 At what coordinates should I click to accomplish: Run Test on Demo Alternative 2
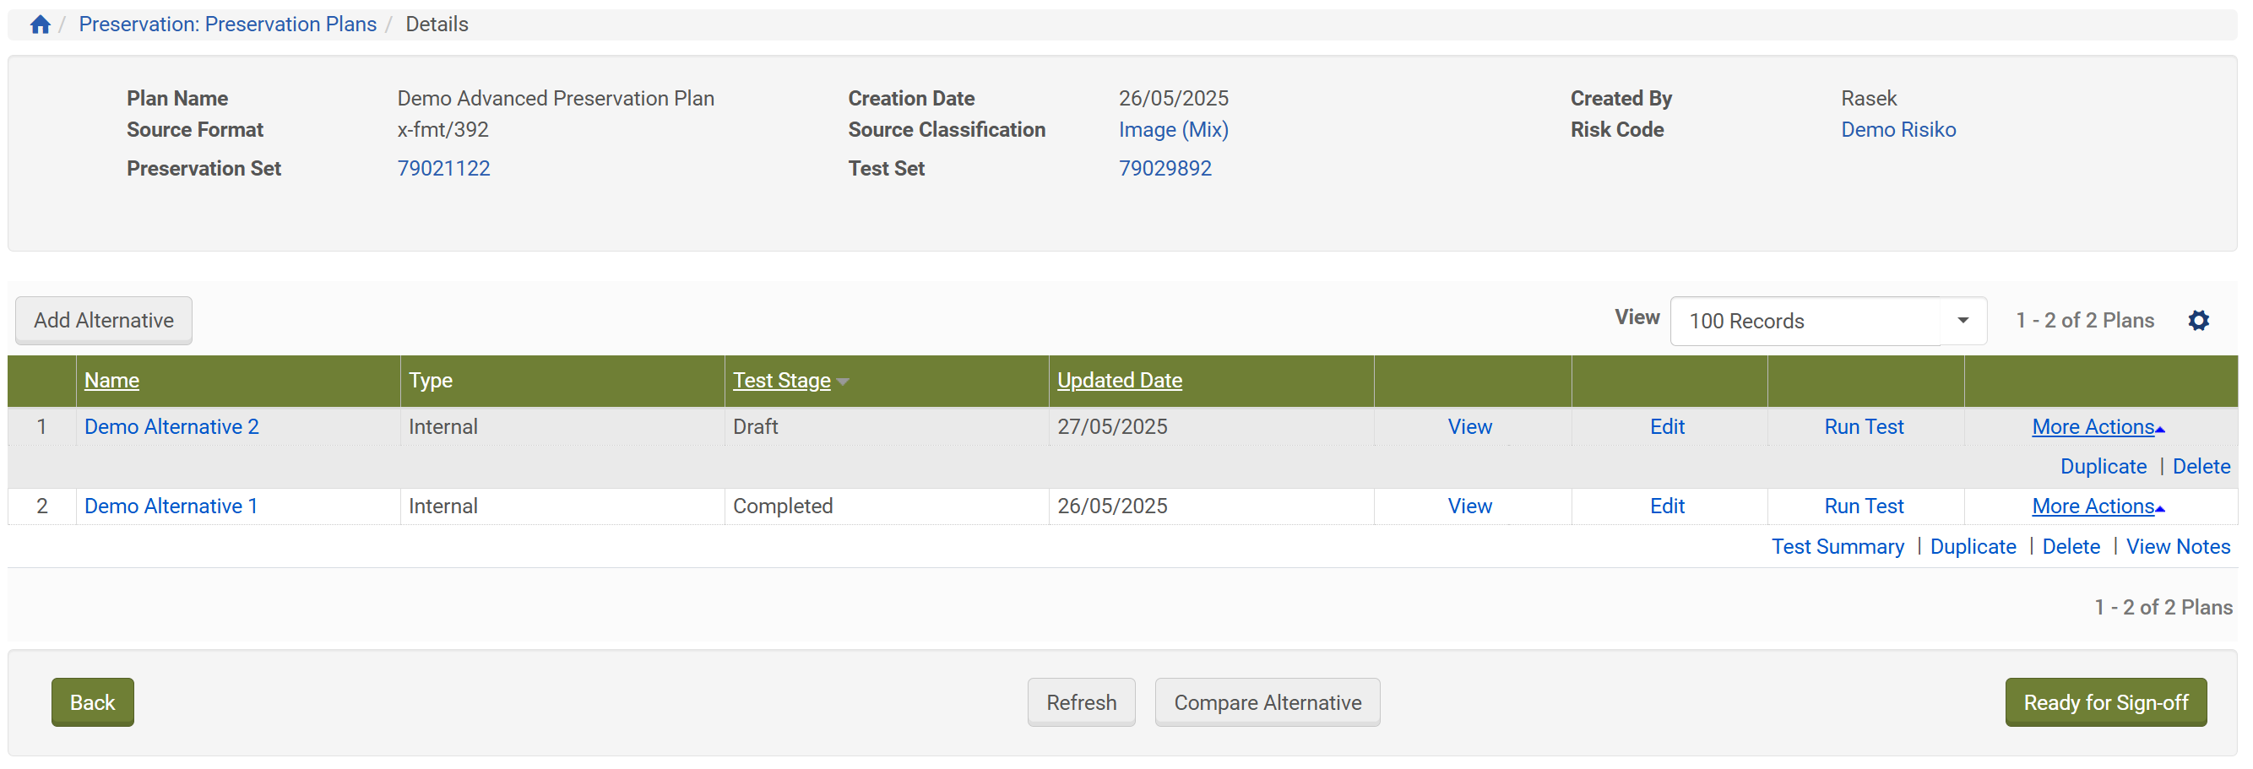(x=1863, y=426)
